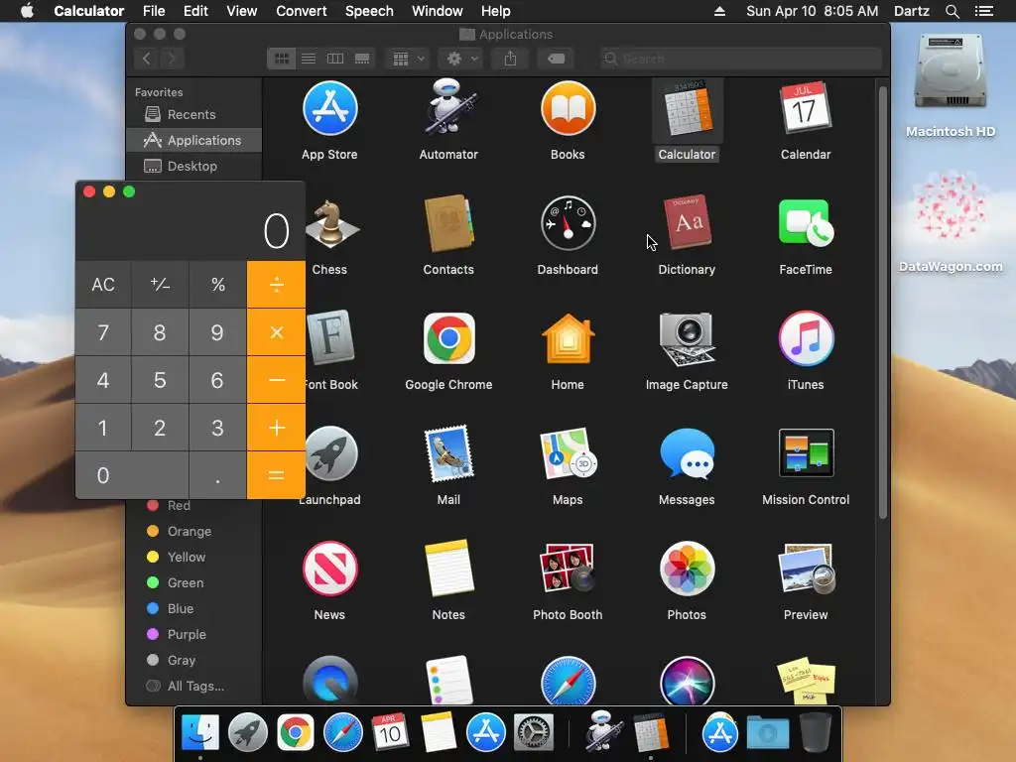Click the 7 key on Calculator

tap(103, 332)
